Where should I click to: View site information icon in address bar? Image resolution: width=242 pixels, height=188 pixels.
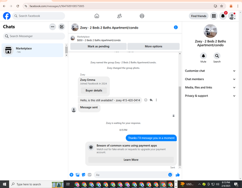pyautogui.click(x=26, y=6)
